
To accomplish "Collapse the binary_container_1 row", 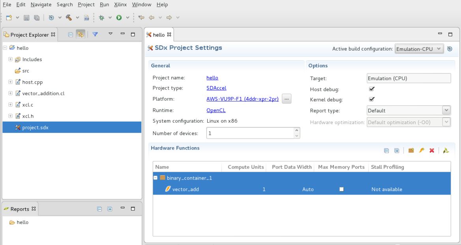I will click(156, 178).
